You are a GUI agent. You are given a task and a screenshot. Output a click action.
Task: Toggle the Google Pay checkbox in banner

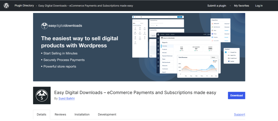click(x=226, y=52)
